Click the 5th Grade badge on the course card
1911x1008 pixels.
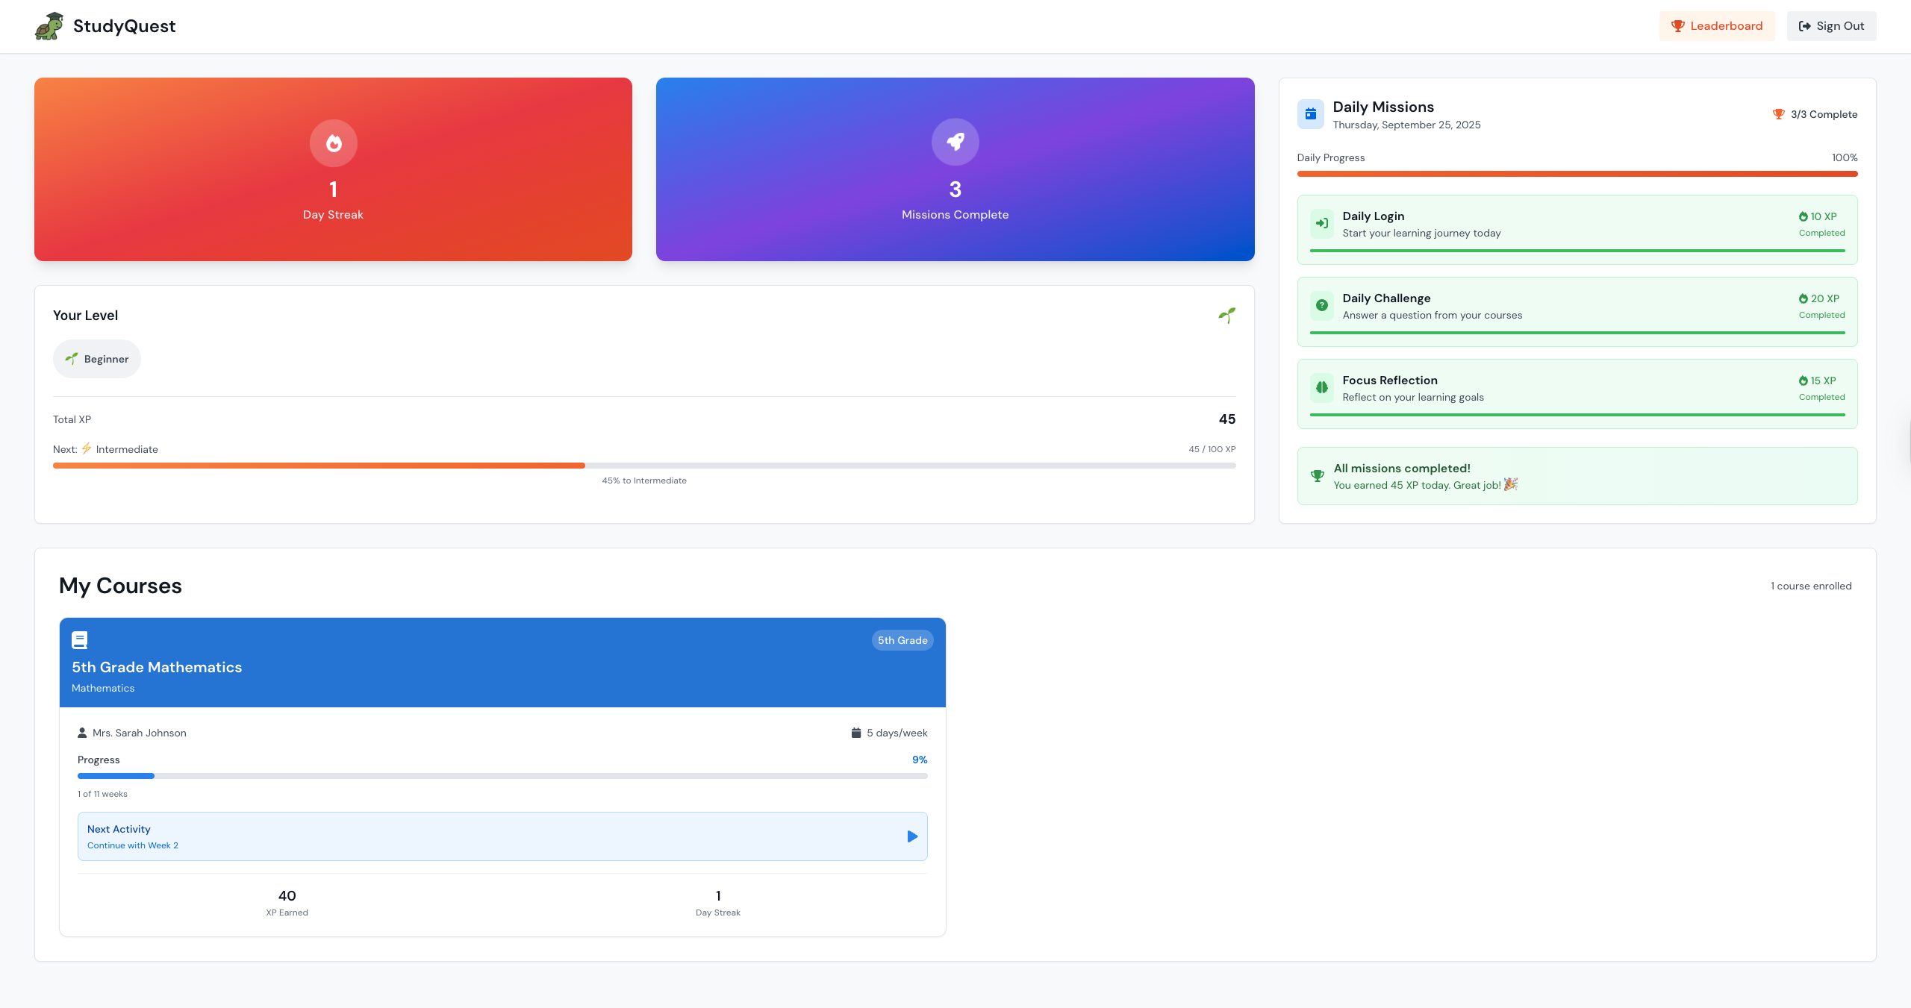pyautogui.click(x=902, y=640)
